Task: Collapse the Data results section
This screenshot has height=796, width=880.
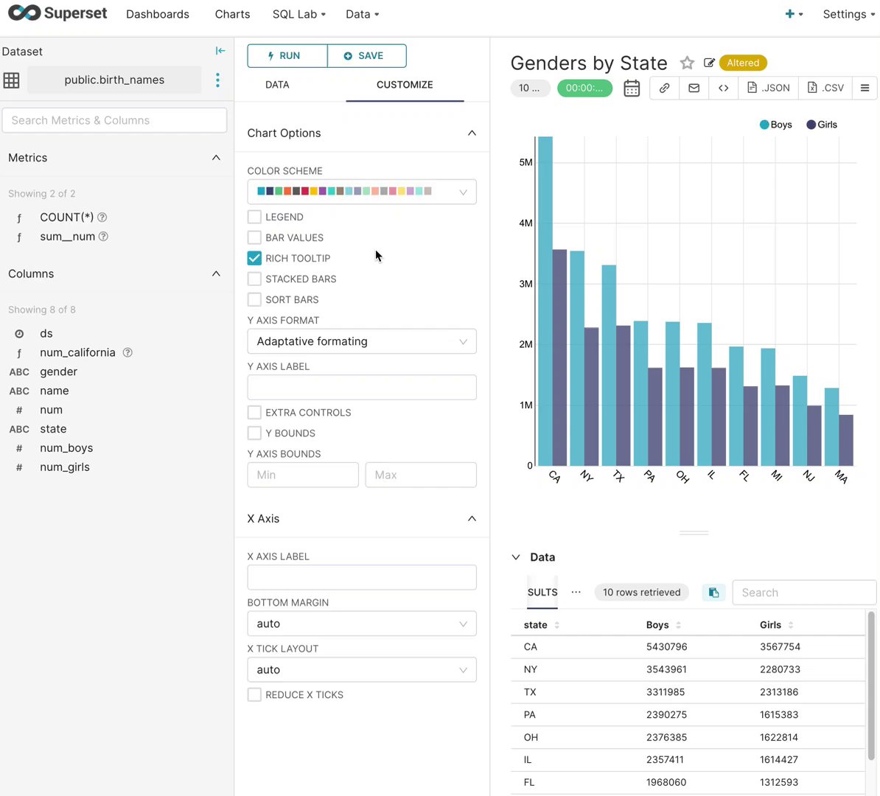Action: point(516,557)
